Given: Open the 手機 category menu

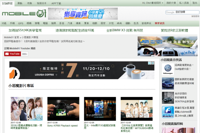Looking at the screenshot, I should pos(12,23).
